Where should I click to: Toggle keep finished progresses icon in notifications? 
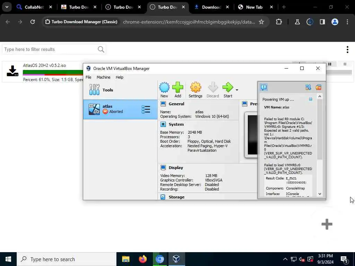(308, 87)
